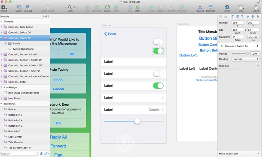Check Icon Shape w Highlight Style checkbox

pos(5,93)
